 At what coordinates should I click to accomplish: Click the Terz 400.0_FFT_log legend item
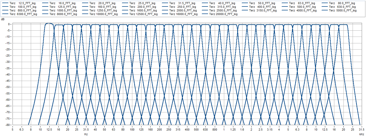click(263, 7)
